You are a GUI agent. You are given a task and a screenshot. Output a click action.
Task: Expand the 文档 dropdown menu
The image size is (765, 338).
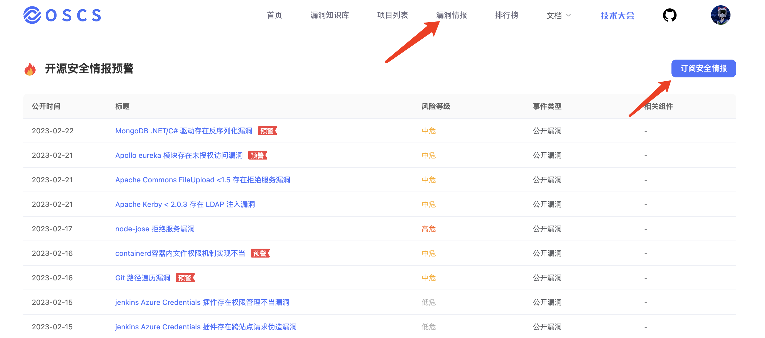pyautogui.click(x=558, y=15)
